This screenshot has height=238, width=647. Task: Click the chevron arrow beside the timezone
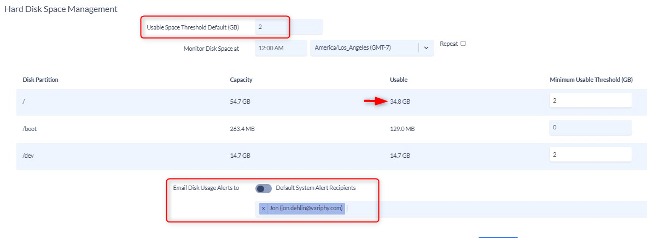pos(426,48)
